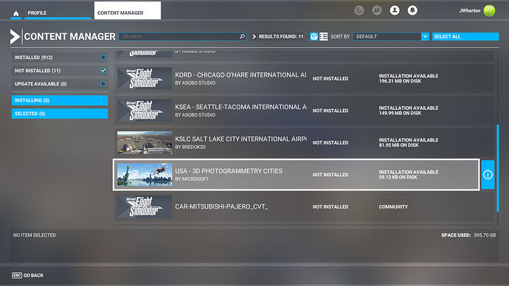Enable the Installed (912) filter checkbox
The width and height of the screenshot is (509, 286).
tap(103, 57)
